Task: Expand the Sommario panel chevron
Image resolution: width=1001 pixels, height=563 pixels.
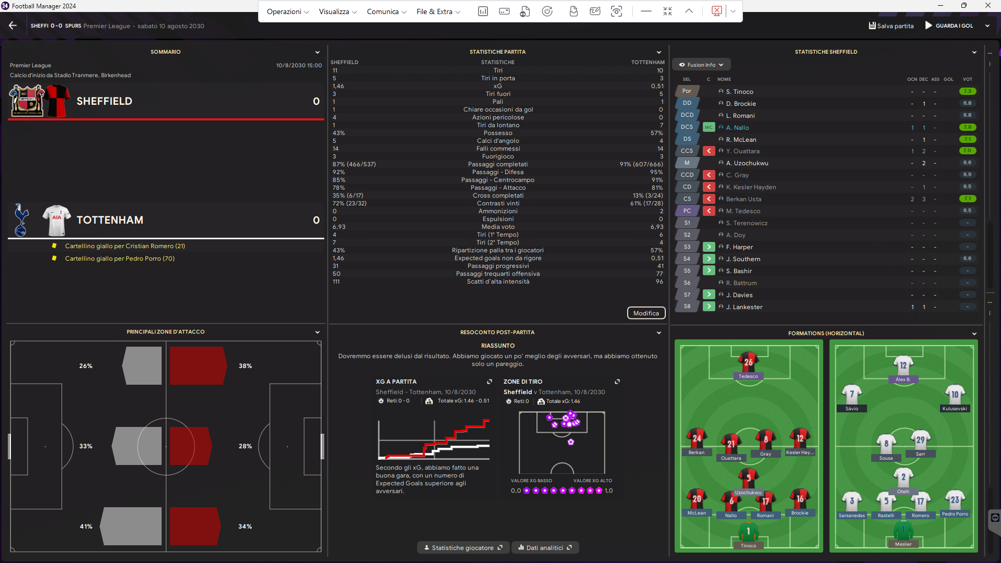Action: (x=317, y=52)
